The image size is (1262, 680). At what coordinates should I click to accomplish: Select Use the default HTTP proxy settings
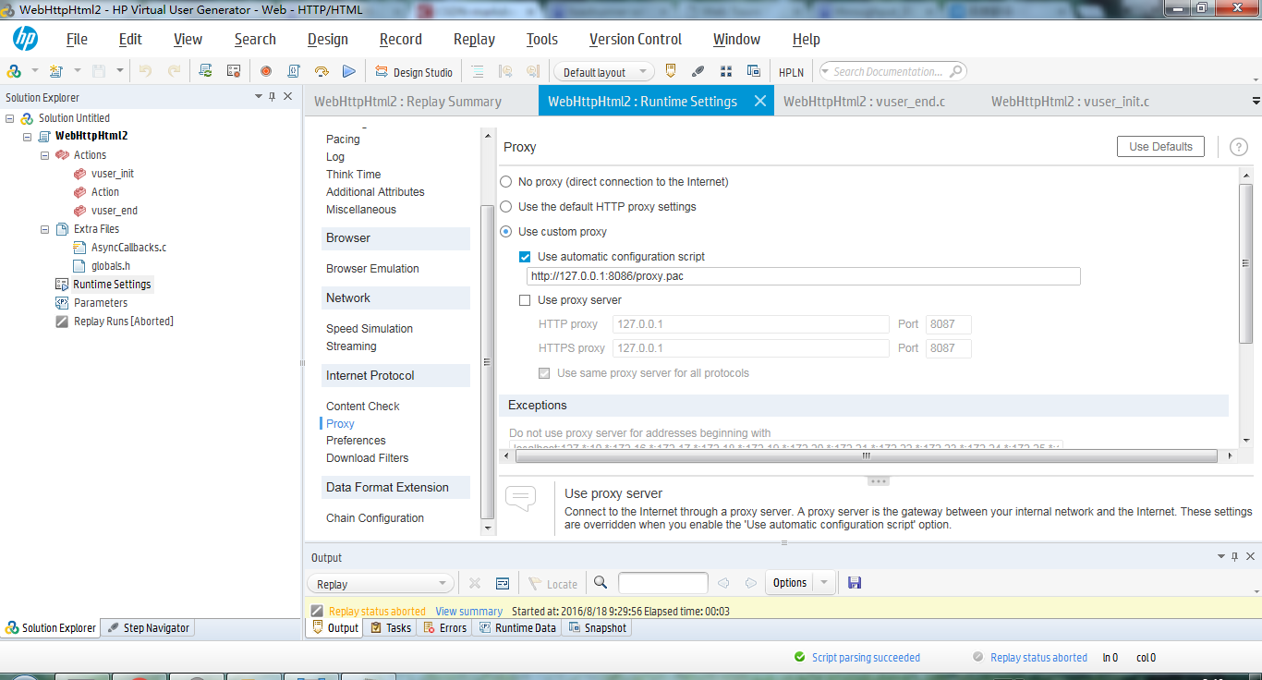[x=505, y=207]
